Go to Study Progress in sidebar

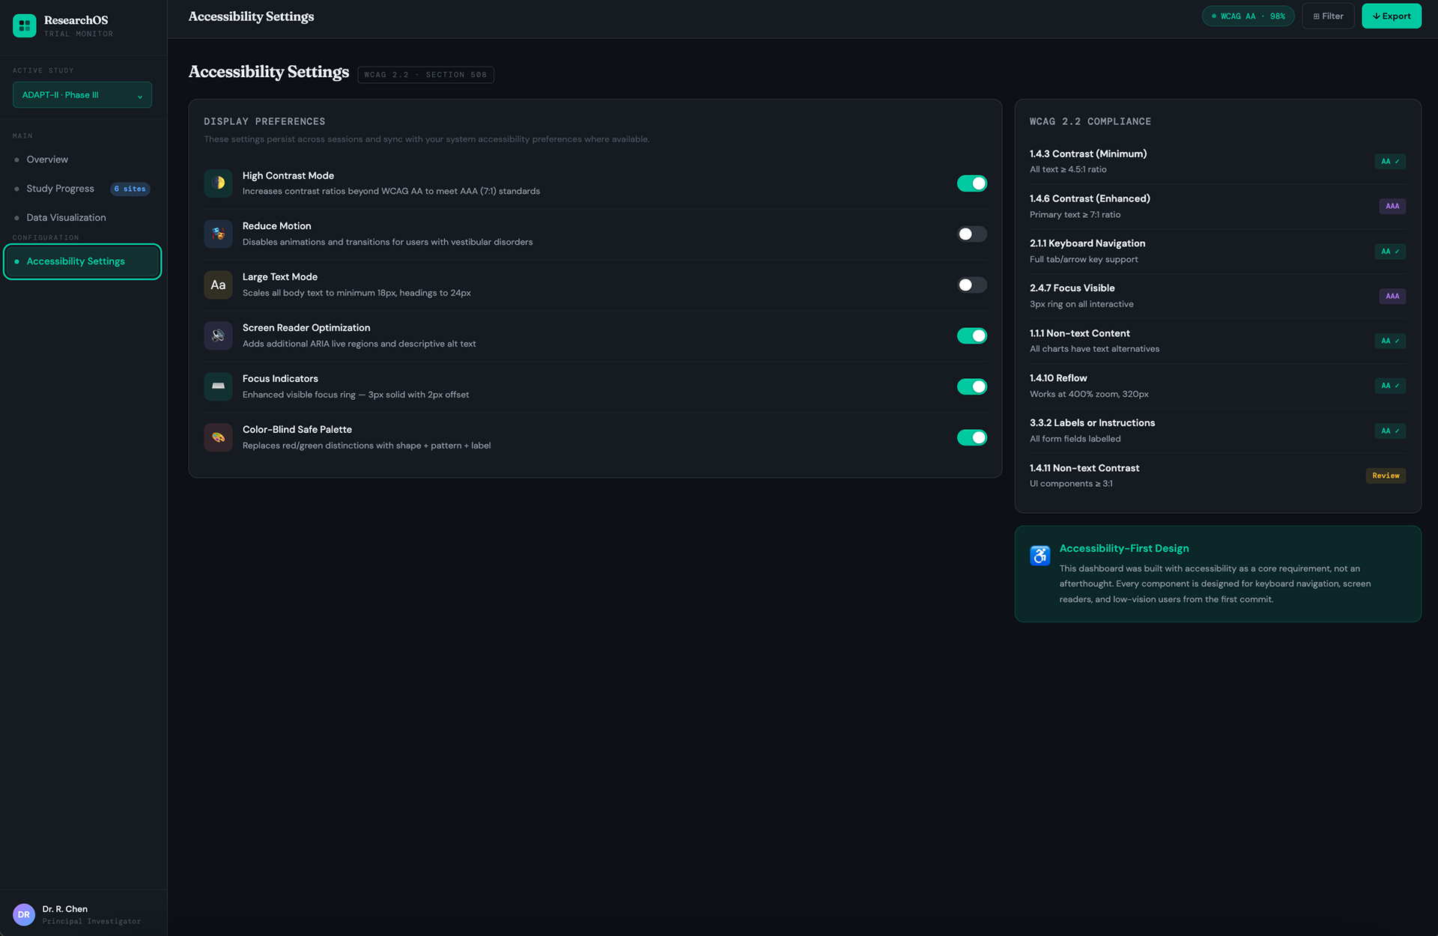60,189
